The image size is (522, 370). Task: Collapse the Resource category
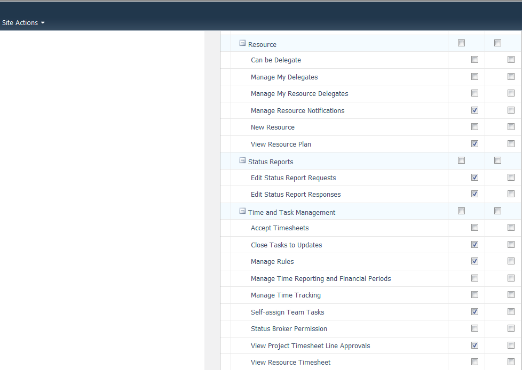click(242, 44)
